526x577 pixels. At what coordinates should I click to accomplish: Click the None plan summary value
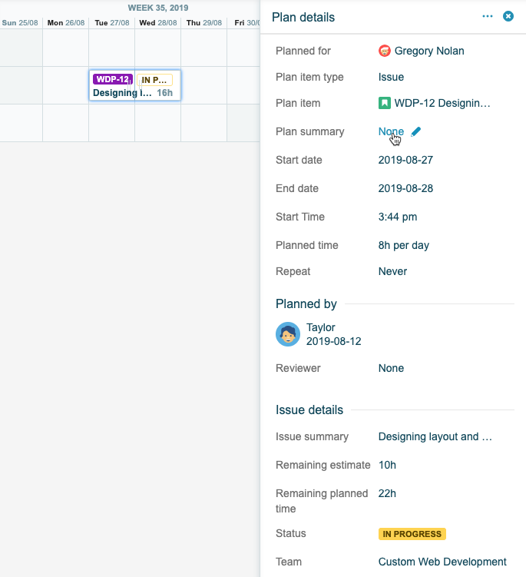coord(391,131)
